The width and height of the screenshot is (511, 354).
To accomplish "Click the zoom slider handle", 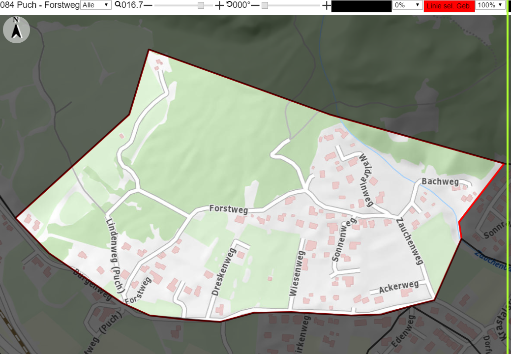I will coord(201,5).
